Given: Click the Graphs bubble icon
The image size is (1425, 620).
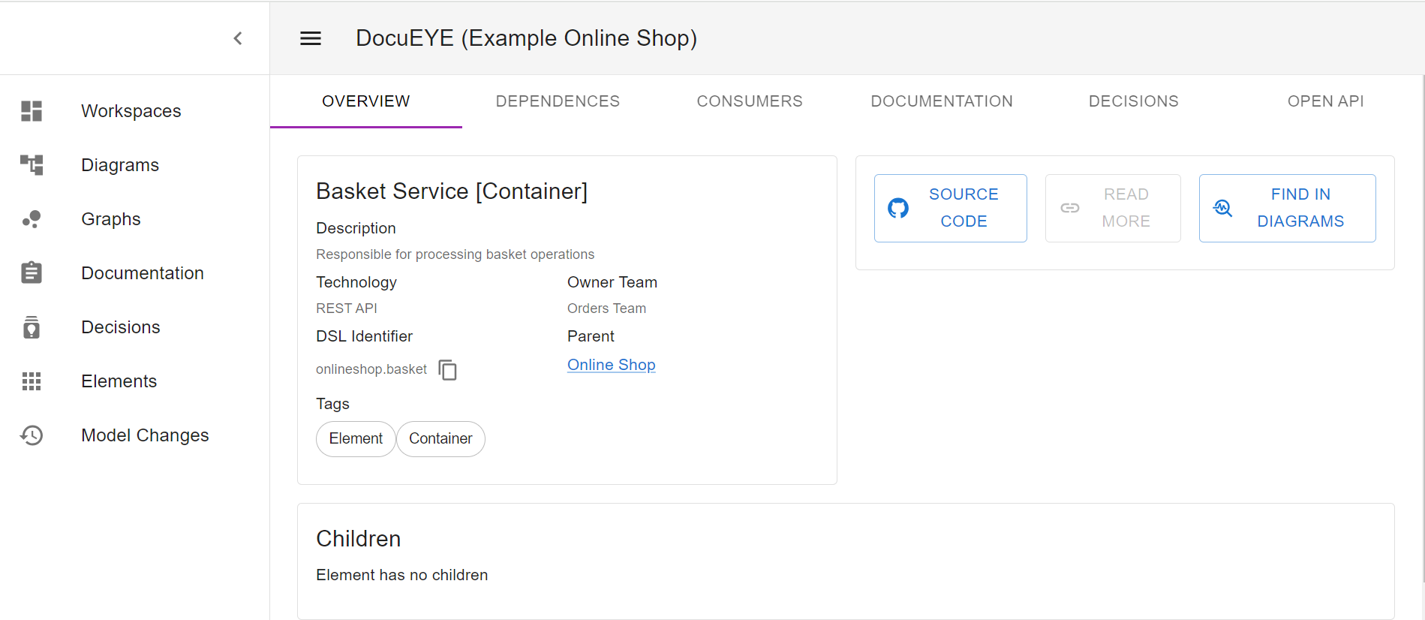Looking at the screenshot, I should (32, 219).
